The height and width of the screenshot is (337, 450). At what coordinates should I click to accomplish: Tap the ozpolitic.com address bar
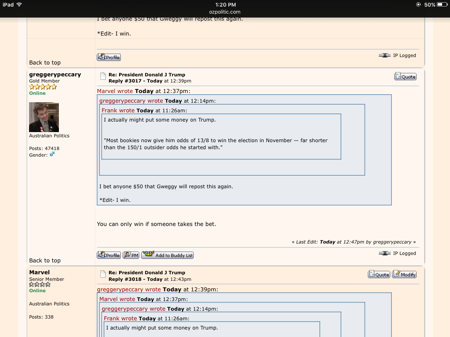click(x=225, y=12)
